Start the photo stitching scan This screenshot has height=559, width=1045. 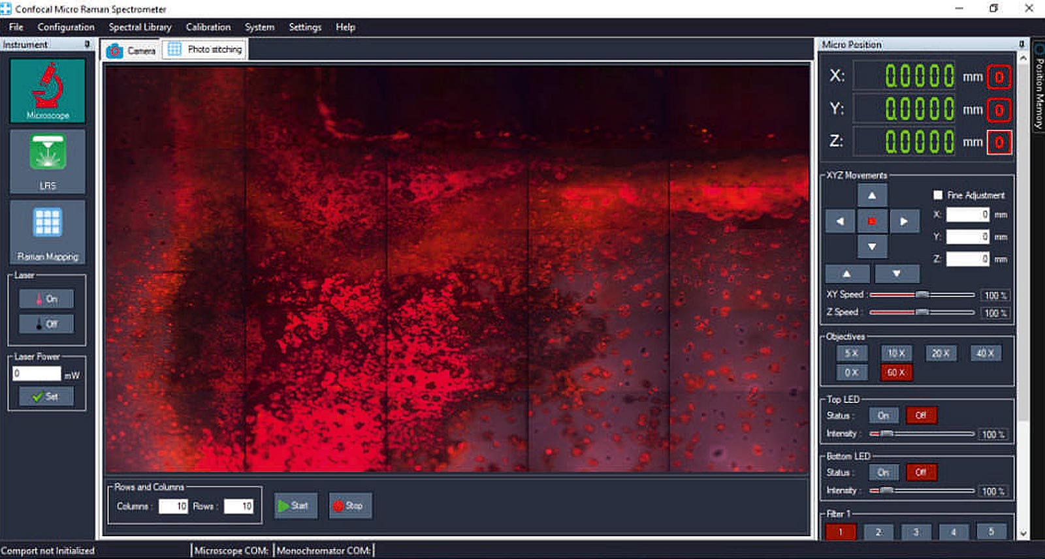(x=294, y=506)
